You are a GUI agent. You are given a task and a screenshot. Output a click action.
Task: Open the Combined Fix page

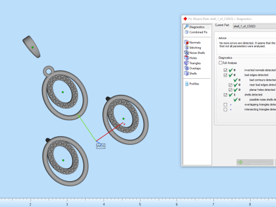click(196, 32)
